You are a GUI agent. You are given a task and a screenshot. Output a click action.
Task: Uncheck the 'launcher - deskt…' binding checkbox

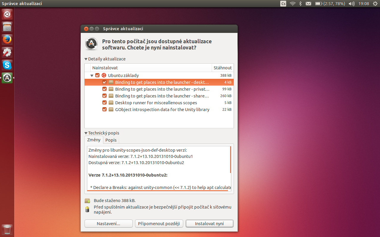(x=104, y=82)
